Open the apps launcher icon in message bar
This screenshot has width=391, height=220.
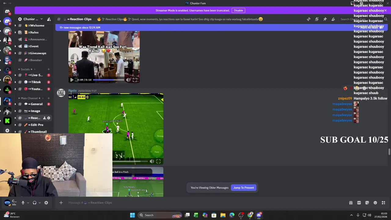384,203
